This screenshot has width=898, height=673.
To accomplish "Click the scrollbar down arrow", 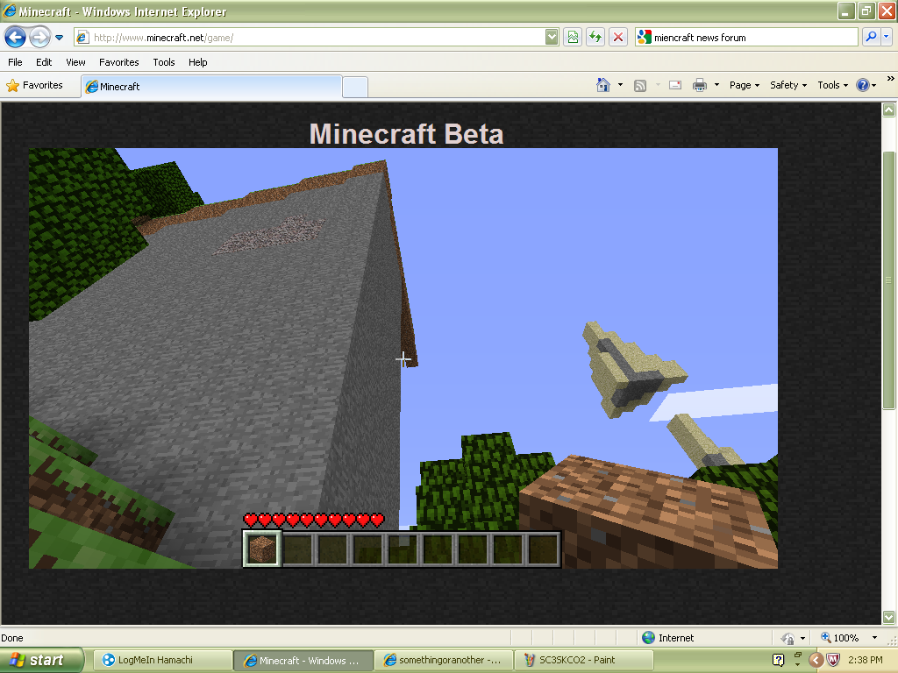I will click(889, 617).
